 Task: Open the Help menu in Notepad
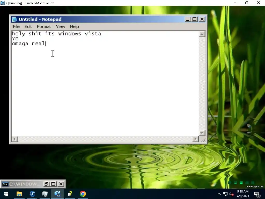[74, 27]
